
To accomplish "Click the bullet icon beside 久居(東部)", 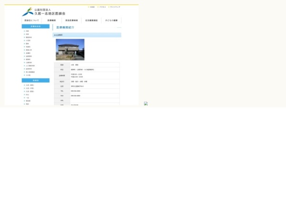I will point(24,85).
